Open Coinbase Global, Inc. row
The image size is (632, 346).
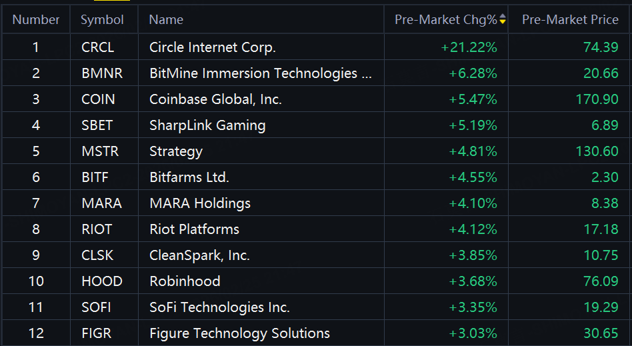coord(316,99)
